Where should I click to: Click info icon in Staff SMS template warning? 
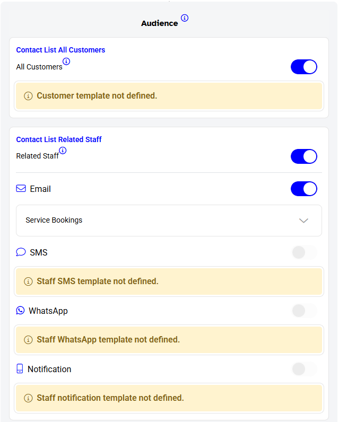28,282
